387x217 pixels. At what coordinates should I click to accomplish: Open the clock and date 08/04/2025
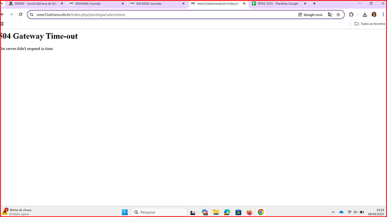pos(376,212)
